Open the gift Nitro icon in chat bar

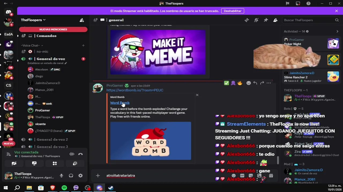point(271,175)
